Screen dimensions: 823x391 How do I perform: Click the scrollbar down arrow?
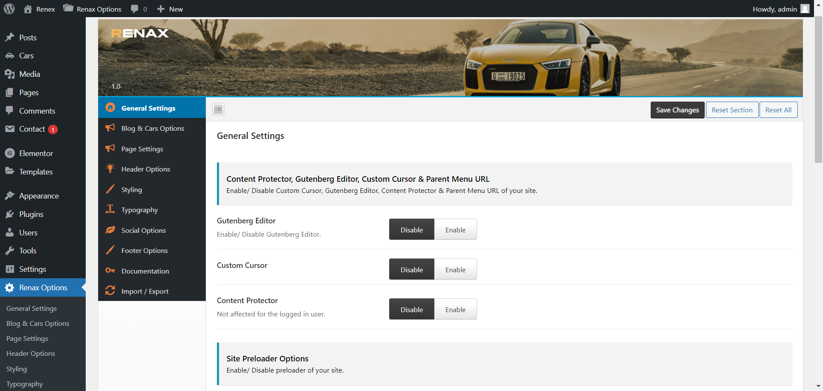[x=819, y=386]
